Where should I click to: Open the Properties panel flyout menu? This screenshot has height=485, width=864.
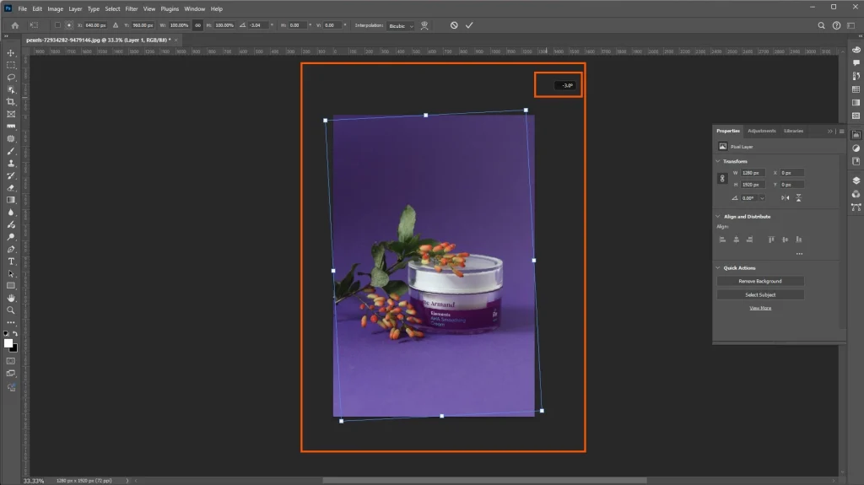coord(841,132)
